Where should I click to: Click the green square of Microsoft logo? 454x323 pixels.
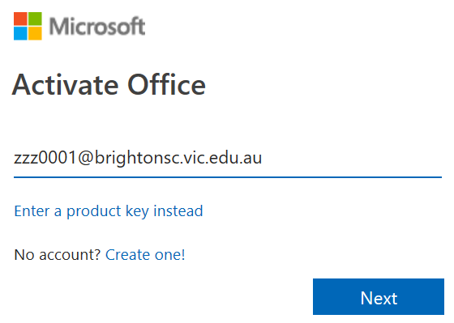point(35,19)
